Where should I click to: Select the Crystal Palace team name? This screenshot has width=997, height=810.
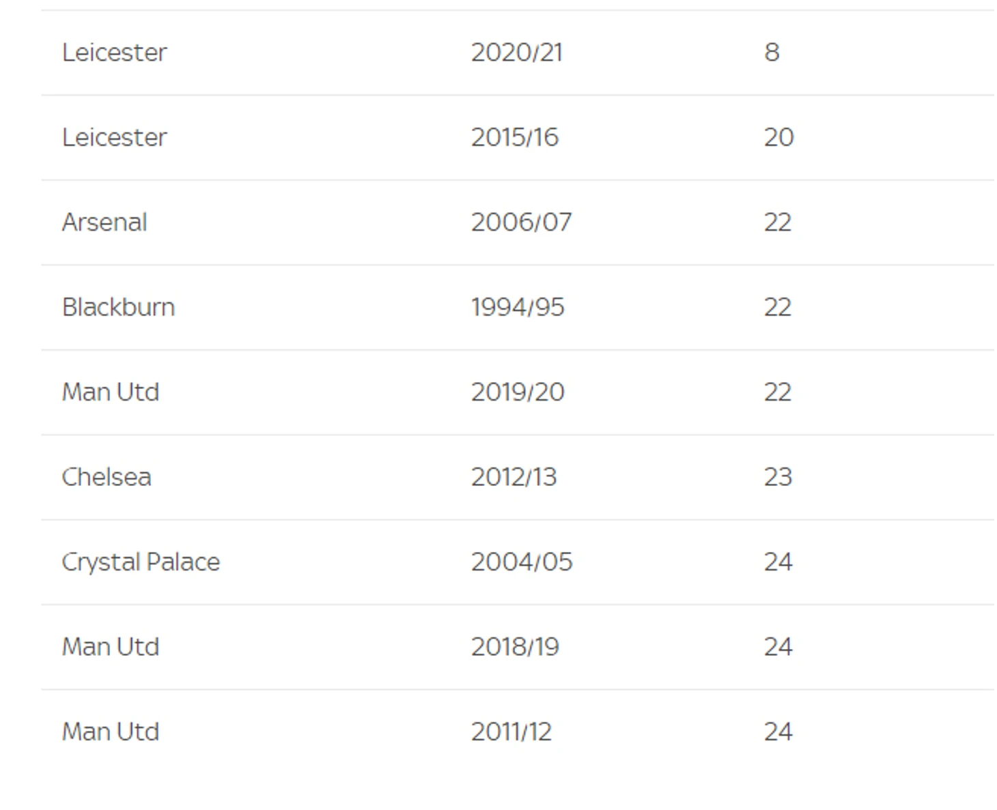click(141, 562)
